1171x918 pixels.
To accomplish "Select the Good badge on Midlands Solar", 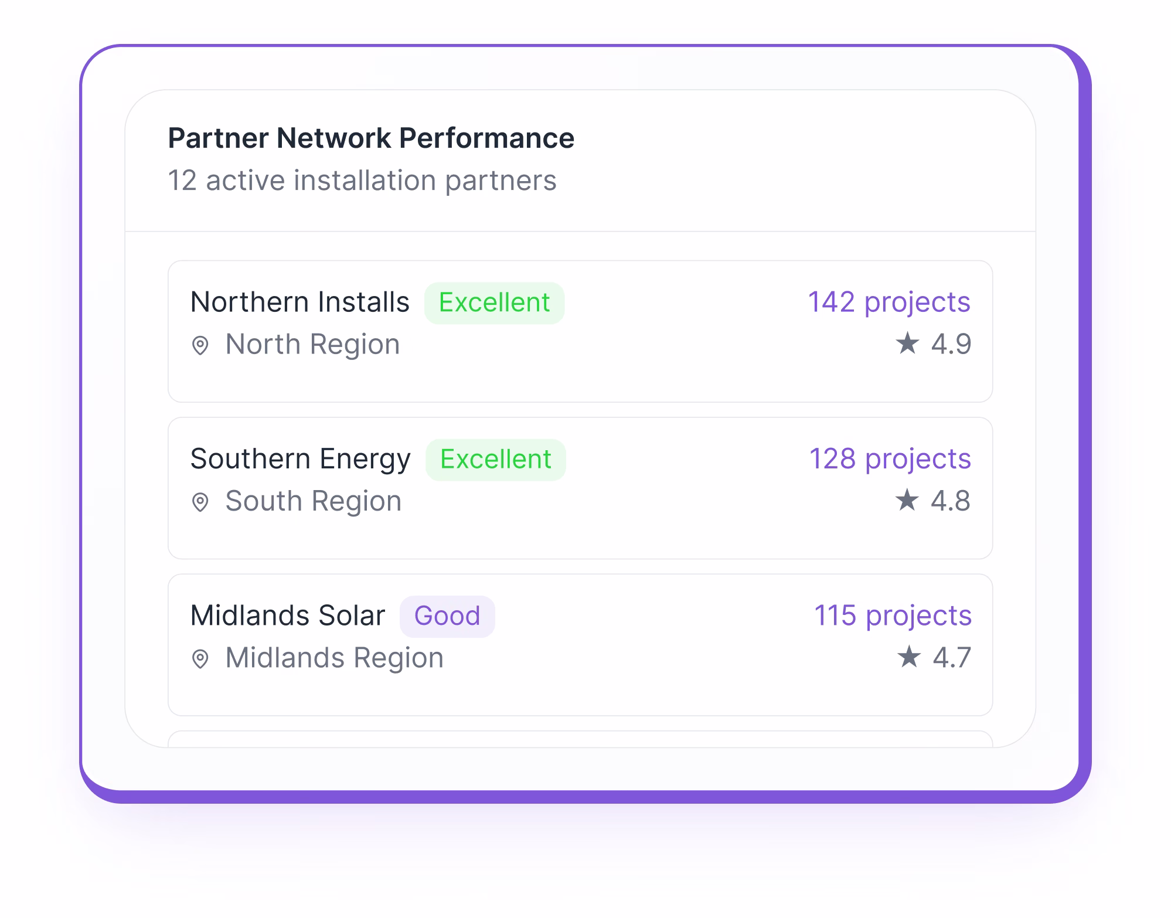I will point(447,616).
